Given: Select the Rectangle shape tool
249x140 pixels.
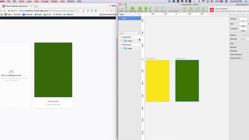Looking at the screenshot, I should coord(132,9).
